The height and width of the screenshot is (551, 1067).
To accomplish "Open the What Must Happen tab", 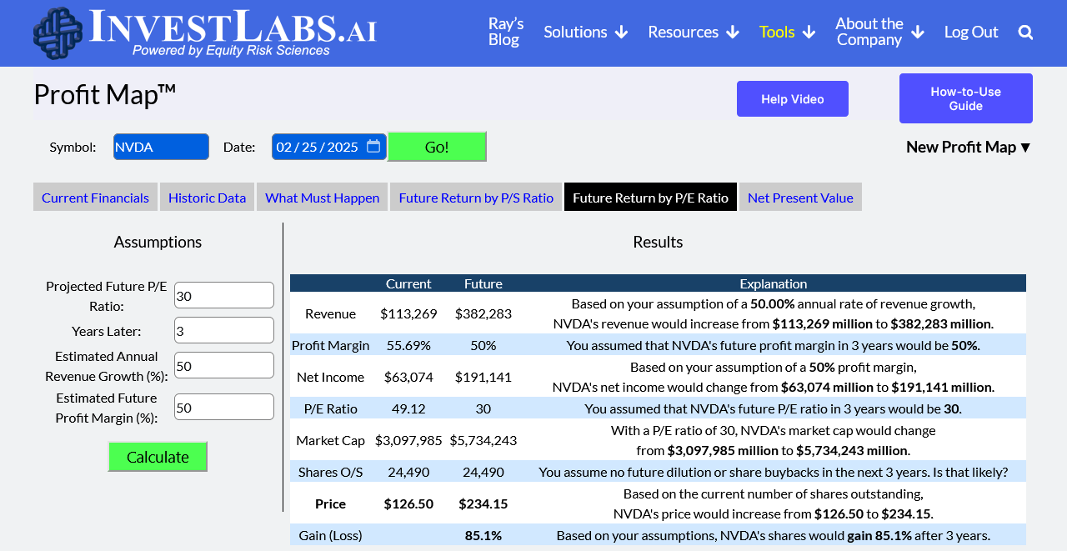I will (x=322, y=198).
